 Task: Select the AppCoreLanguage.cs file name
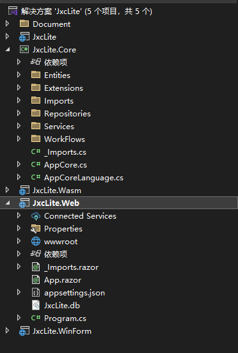pos(84,178)
